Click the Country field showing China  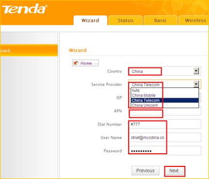[x=164, y=71]
